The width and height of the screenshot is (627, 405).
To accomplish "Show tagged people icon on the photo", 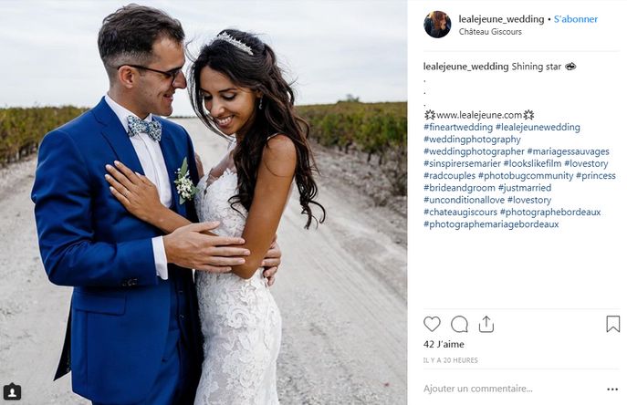I will click(12, 391).
